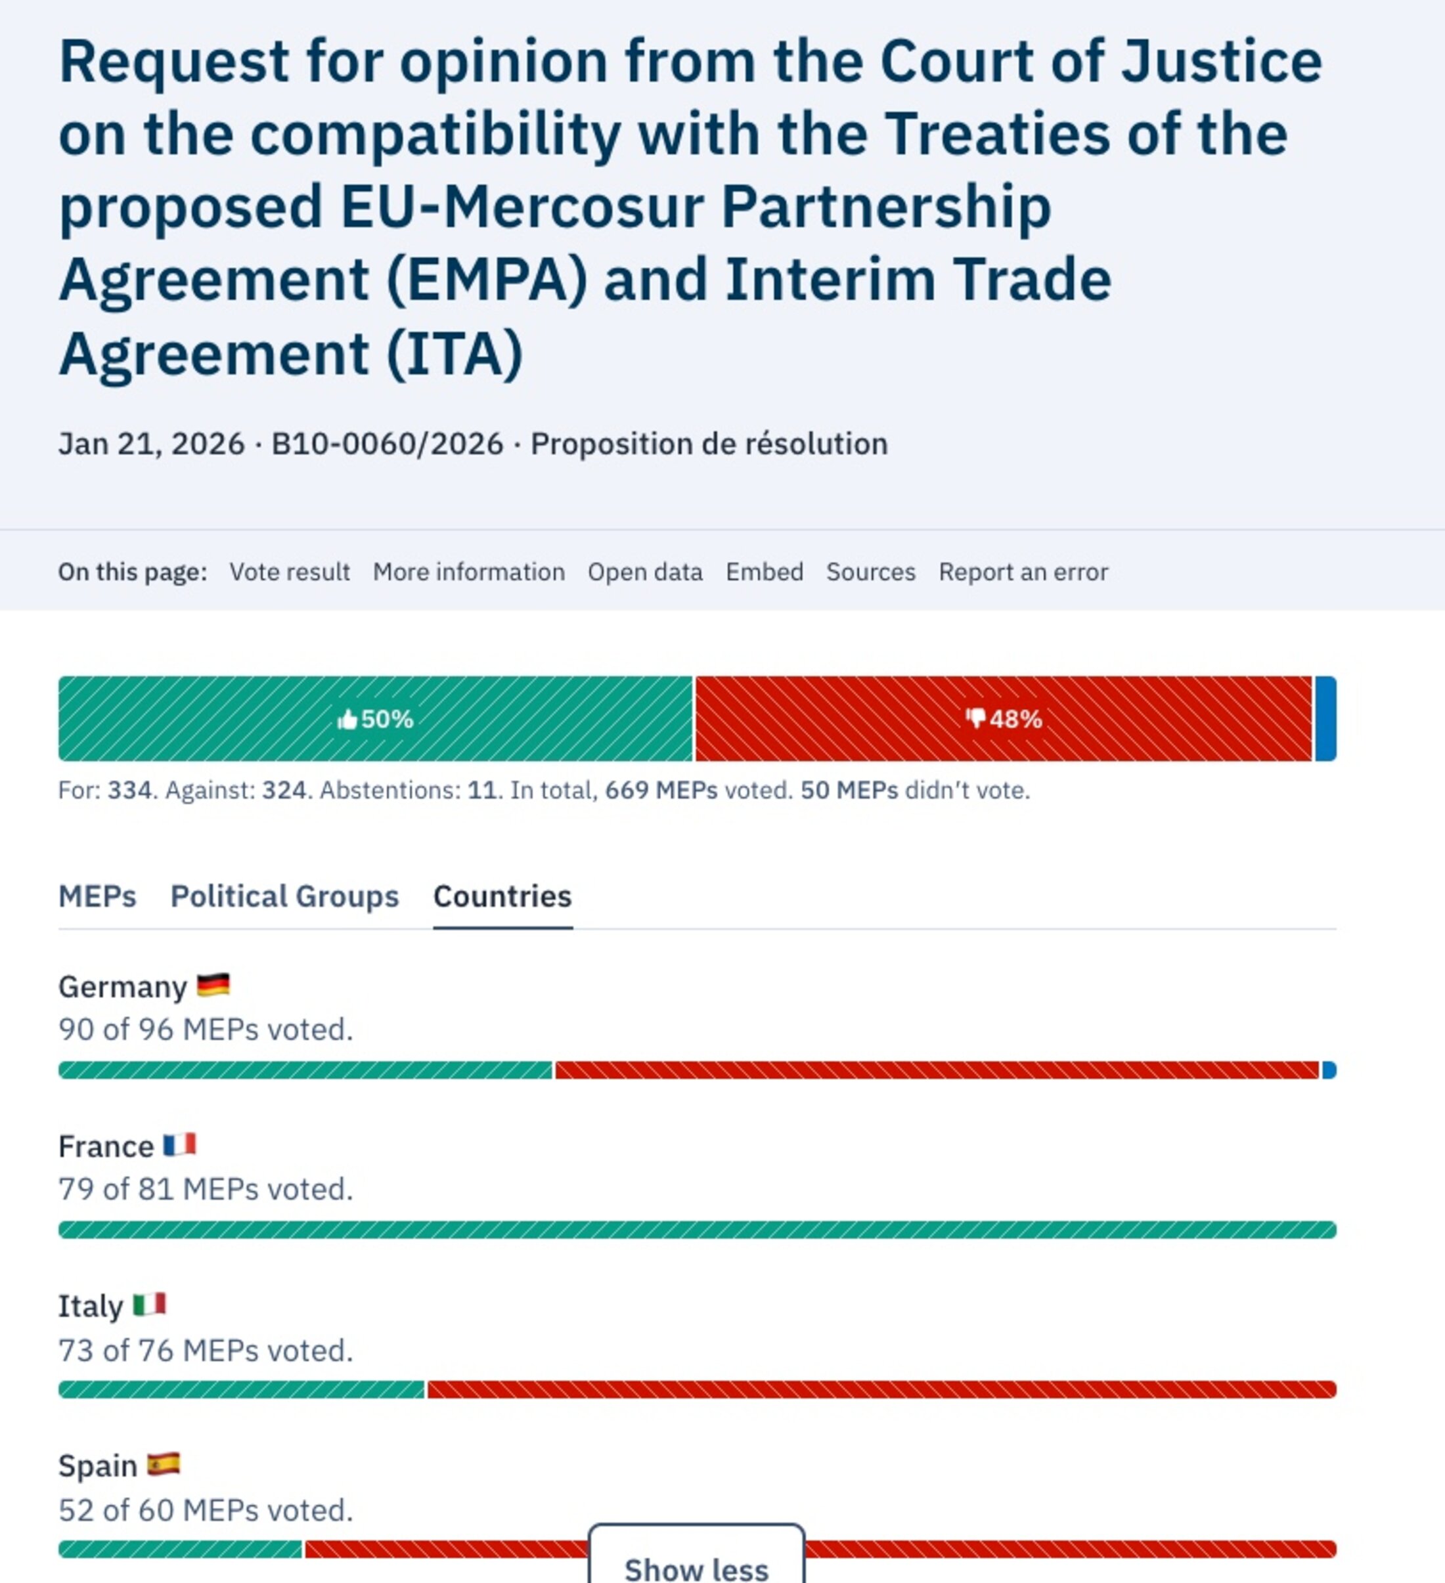Click the red Against segment of Germany's bar
Screen dimensions: 1445x1583
click(x=936, y=1070)
